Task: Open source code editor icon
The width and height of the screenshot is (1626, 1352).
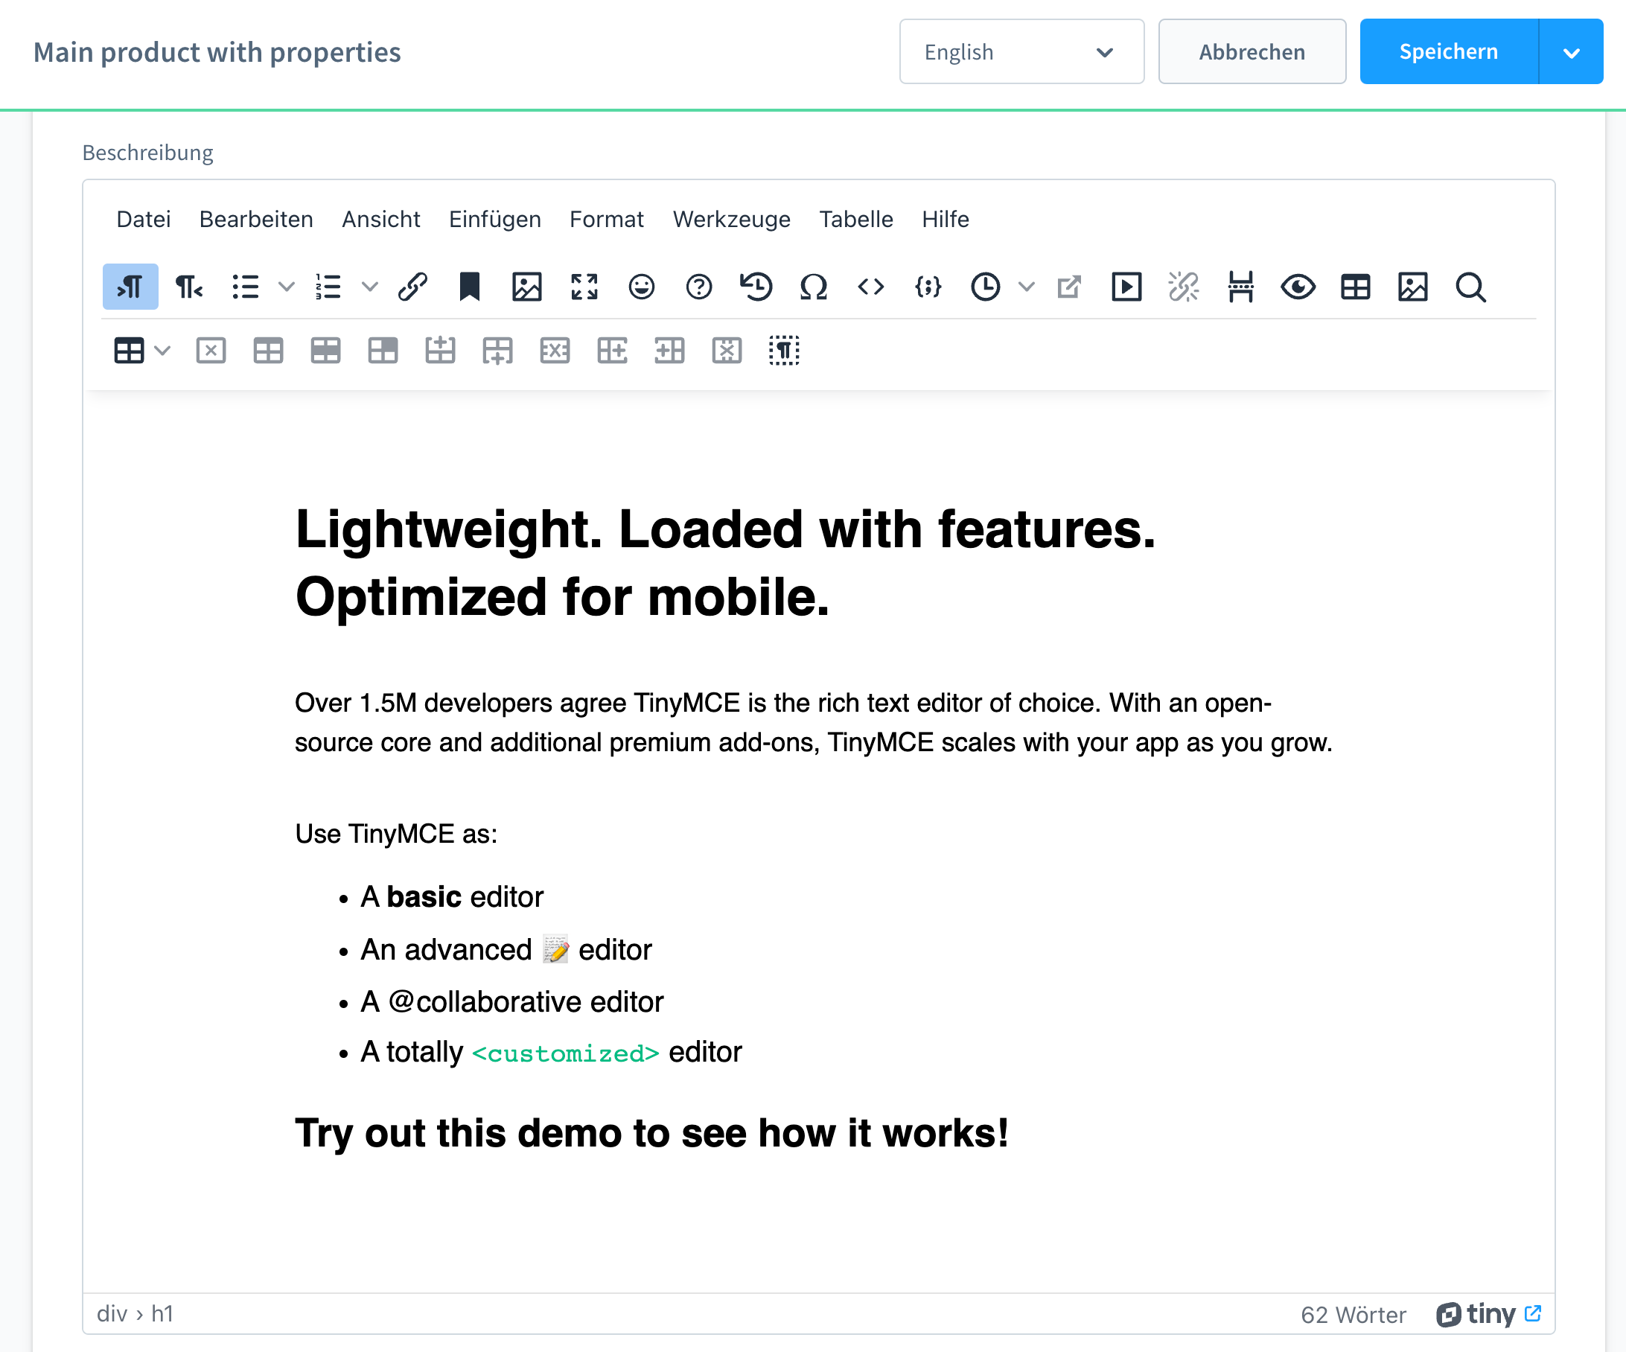Action: click(x=870, y=287)
